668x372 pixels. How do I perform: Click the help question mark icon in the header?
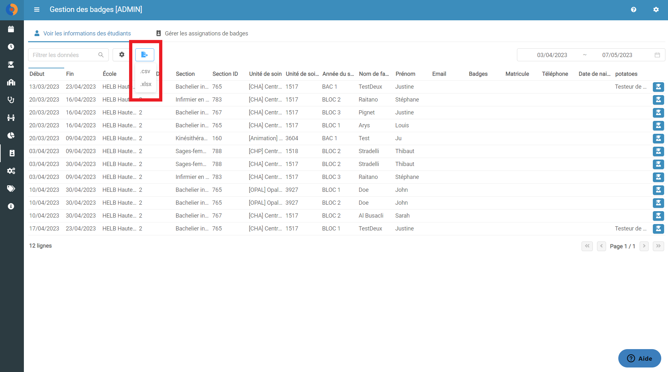tap(633, 10)
